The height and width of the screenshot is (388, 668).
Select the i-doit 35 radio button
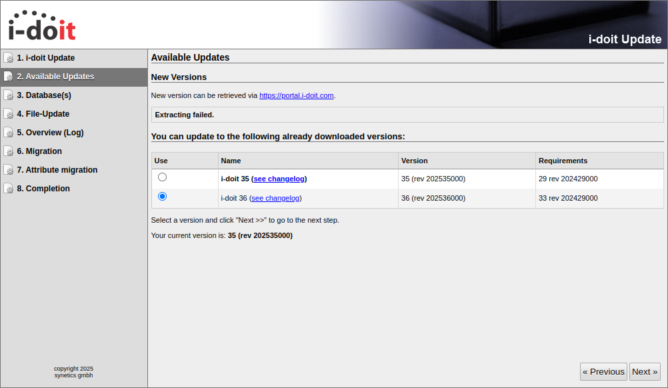point(162,177)
